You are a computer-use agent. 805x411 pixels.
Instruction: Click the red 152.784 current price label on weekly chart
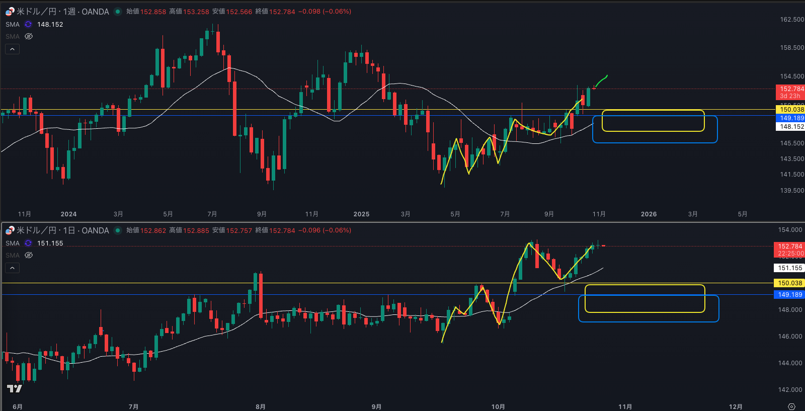click(x=791, y=89)
